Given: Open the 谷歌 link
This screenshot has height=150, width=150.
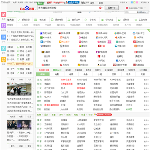Looking at the screenshot, I should [x=46, y=60].
